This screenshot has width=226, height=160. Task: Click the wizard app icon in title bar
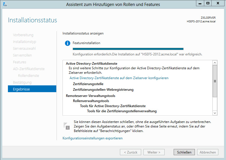point(5,4)
